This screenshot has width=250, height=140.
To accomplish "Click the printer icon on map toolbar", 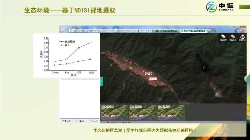I will tap(242, 37).
